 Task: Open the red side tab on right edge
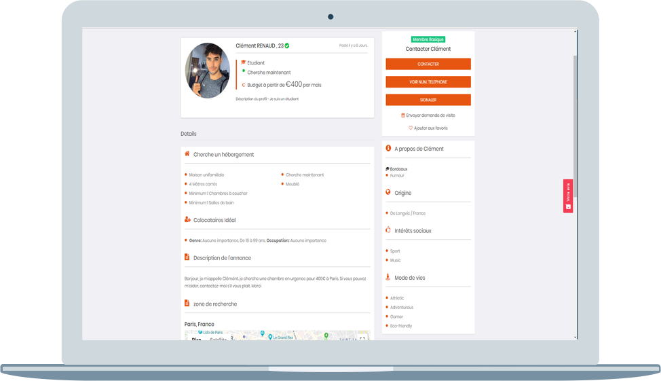point(568,196)
